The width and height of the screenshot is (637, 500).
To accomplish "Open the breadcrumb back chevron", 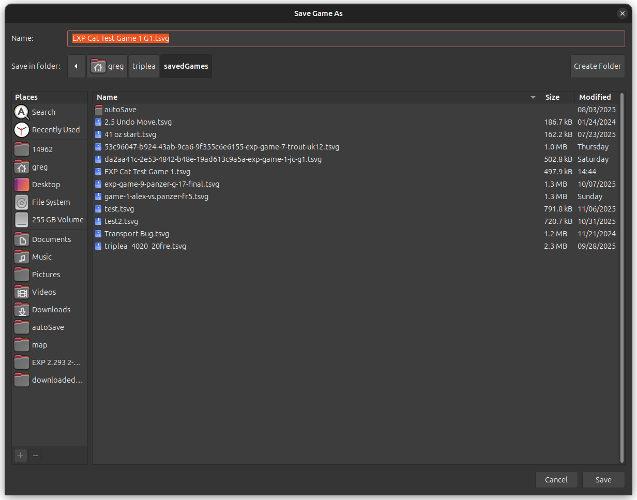I will (x=76, y=66).
